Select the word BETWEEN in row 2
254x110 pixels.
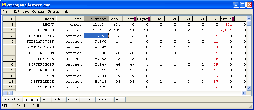tap(46, 30)
